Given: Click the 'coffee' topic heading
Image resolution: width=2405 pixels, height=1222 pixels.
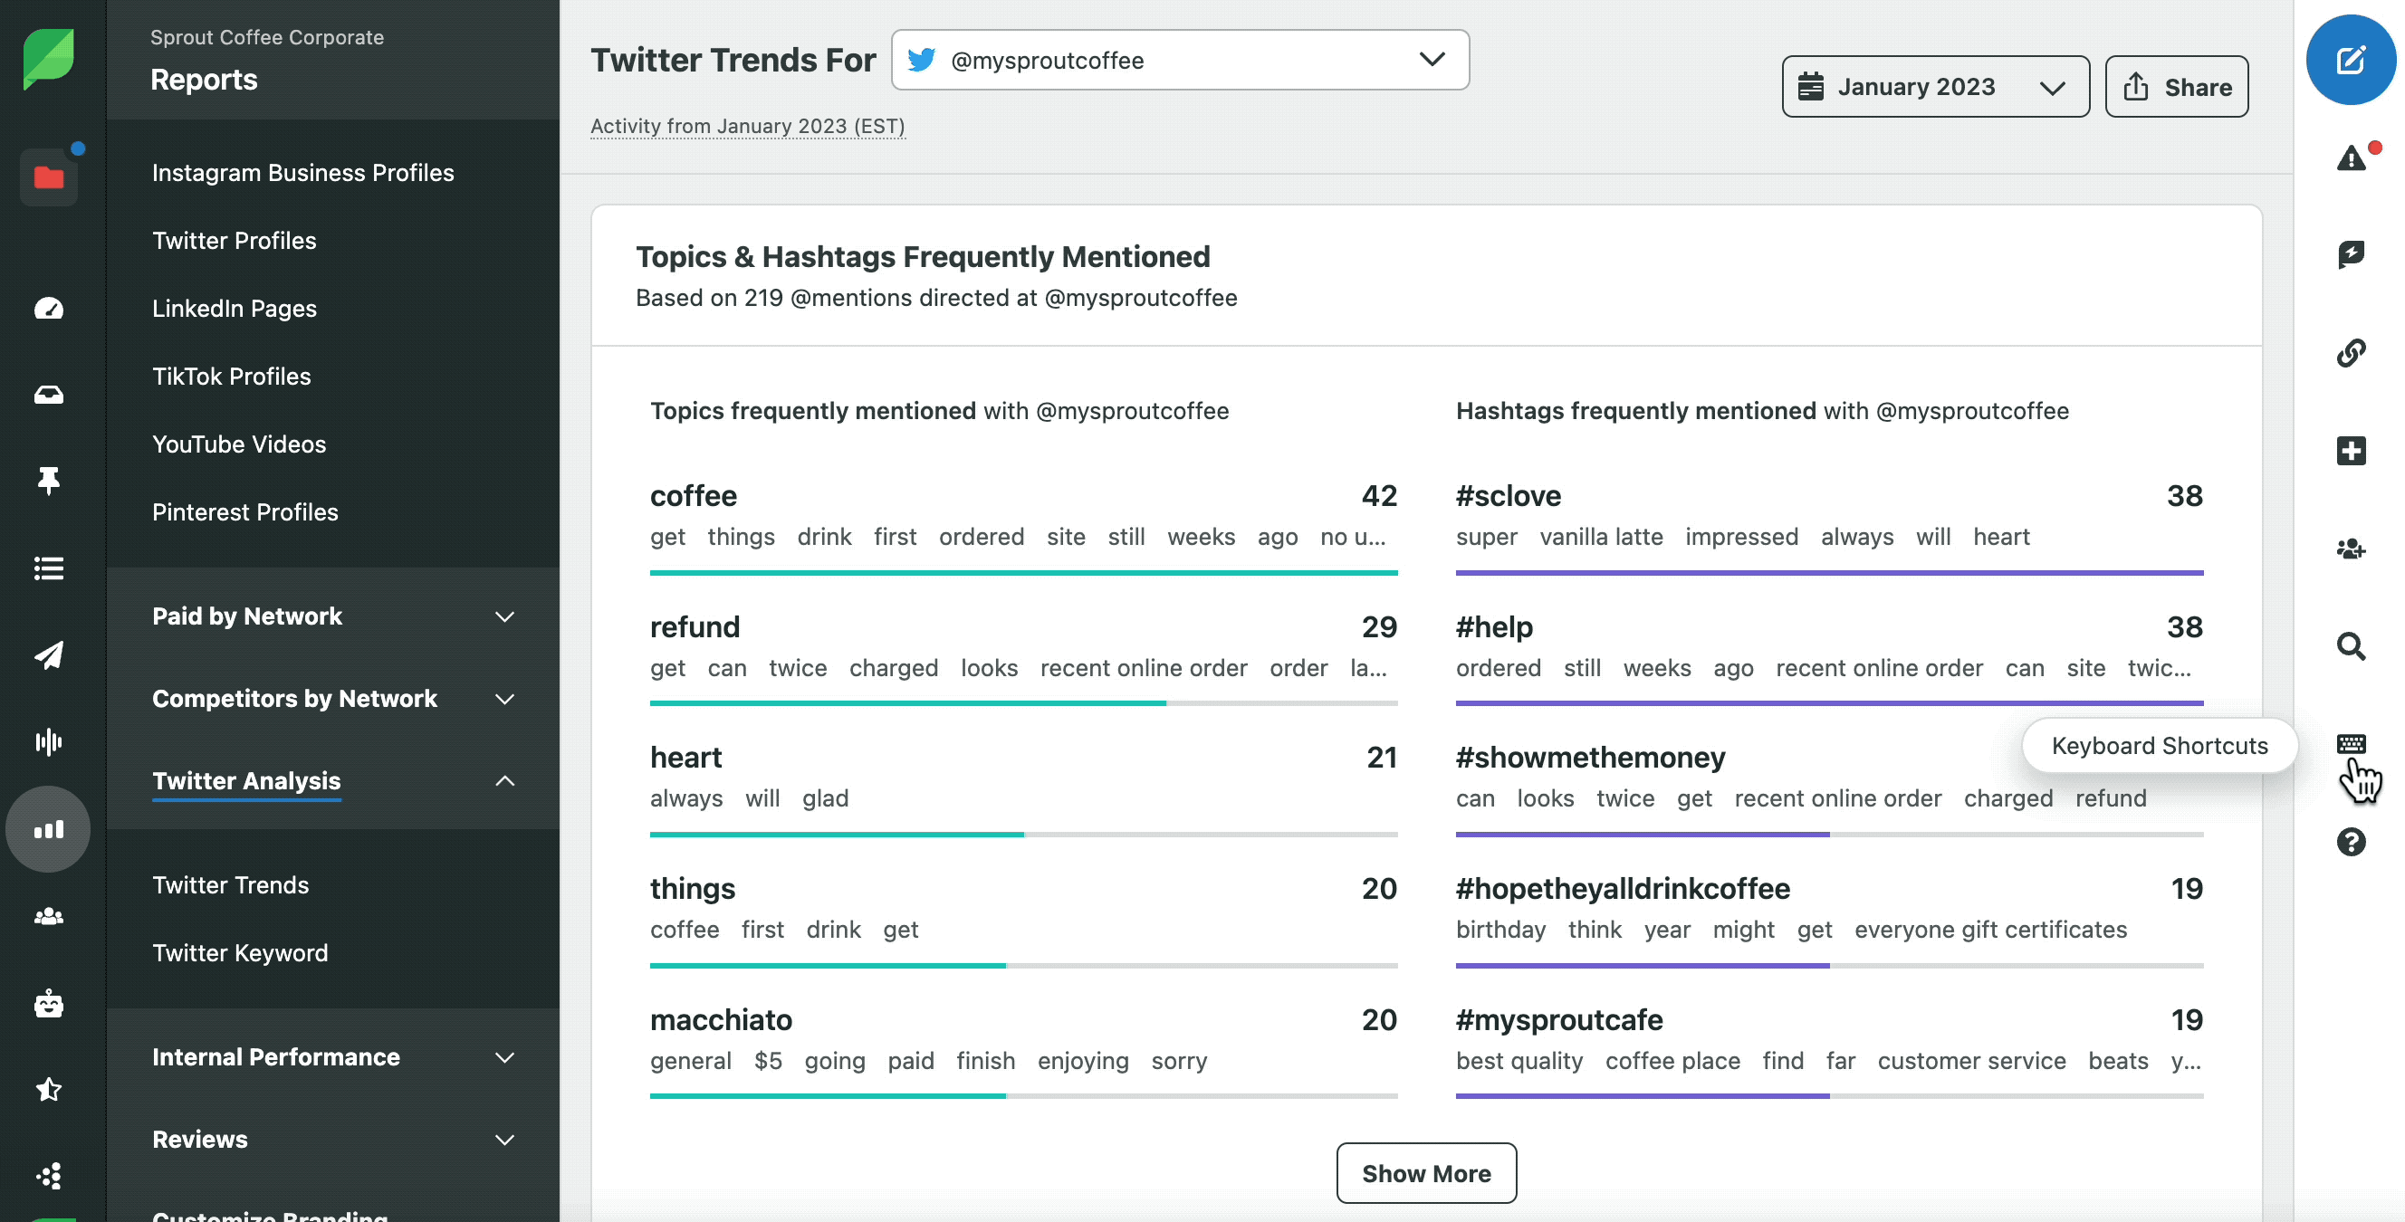Looking at the screenshot, I should coord(693,496).
